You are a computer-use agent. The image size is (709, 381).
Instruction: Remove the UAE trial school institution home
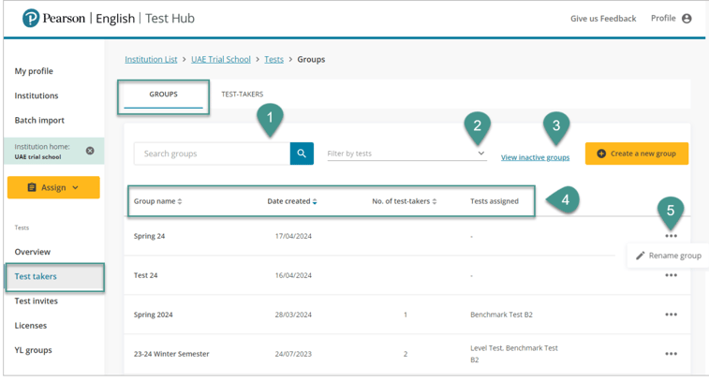(90, 151)
